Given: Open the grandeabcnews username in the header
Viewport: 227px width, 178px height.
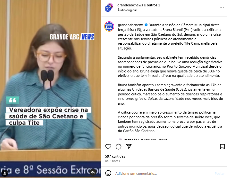Looking at the screenshot, I should (130, 5).
